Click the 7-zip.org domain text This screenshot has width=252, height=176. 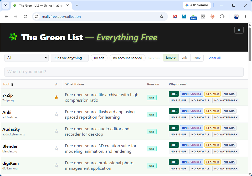(8, 100)
